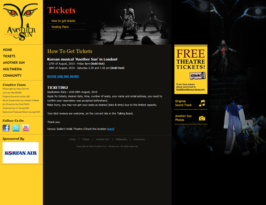The width and height of the screenshot is (266, 205).
Task: Click the How to get tickets link
Action: 63,20
